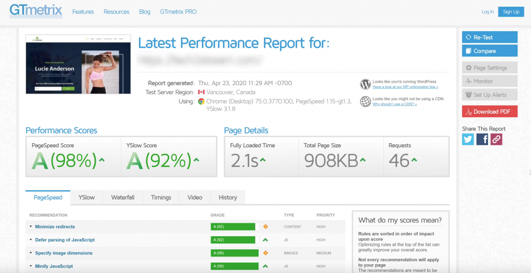Expand the Minify JavaScript recommendation
This screenshot has width=531, height=273.
click(53, 266)
